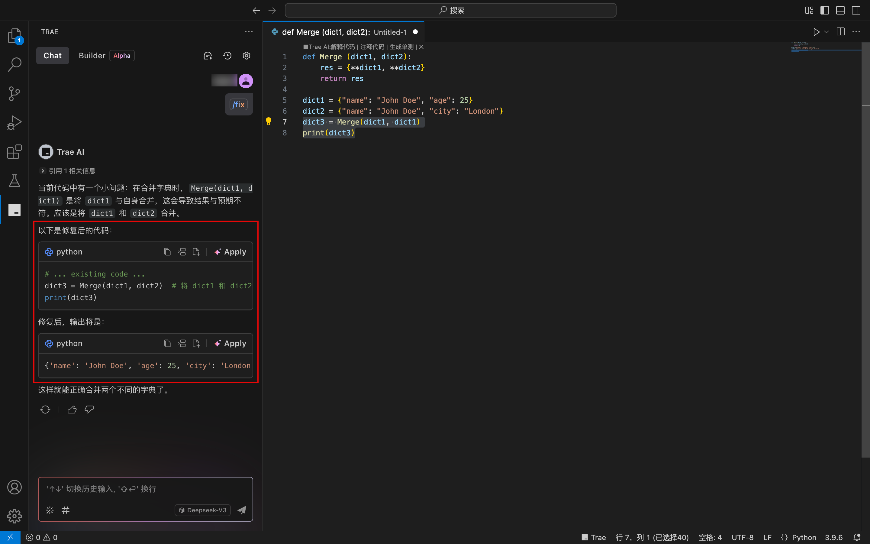The width and height of the screenshot is (870, 544).
Task: Click 行 7, 列 1 cursor position
Action: coord(652,538)
